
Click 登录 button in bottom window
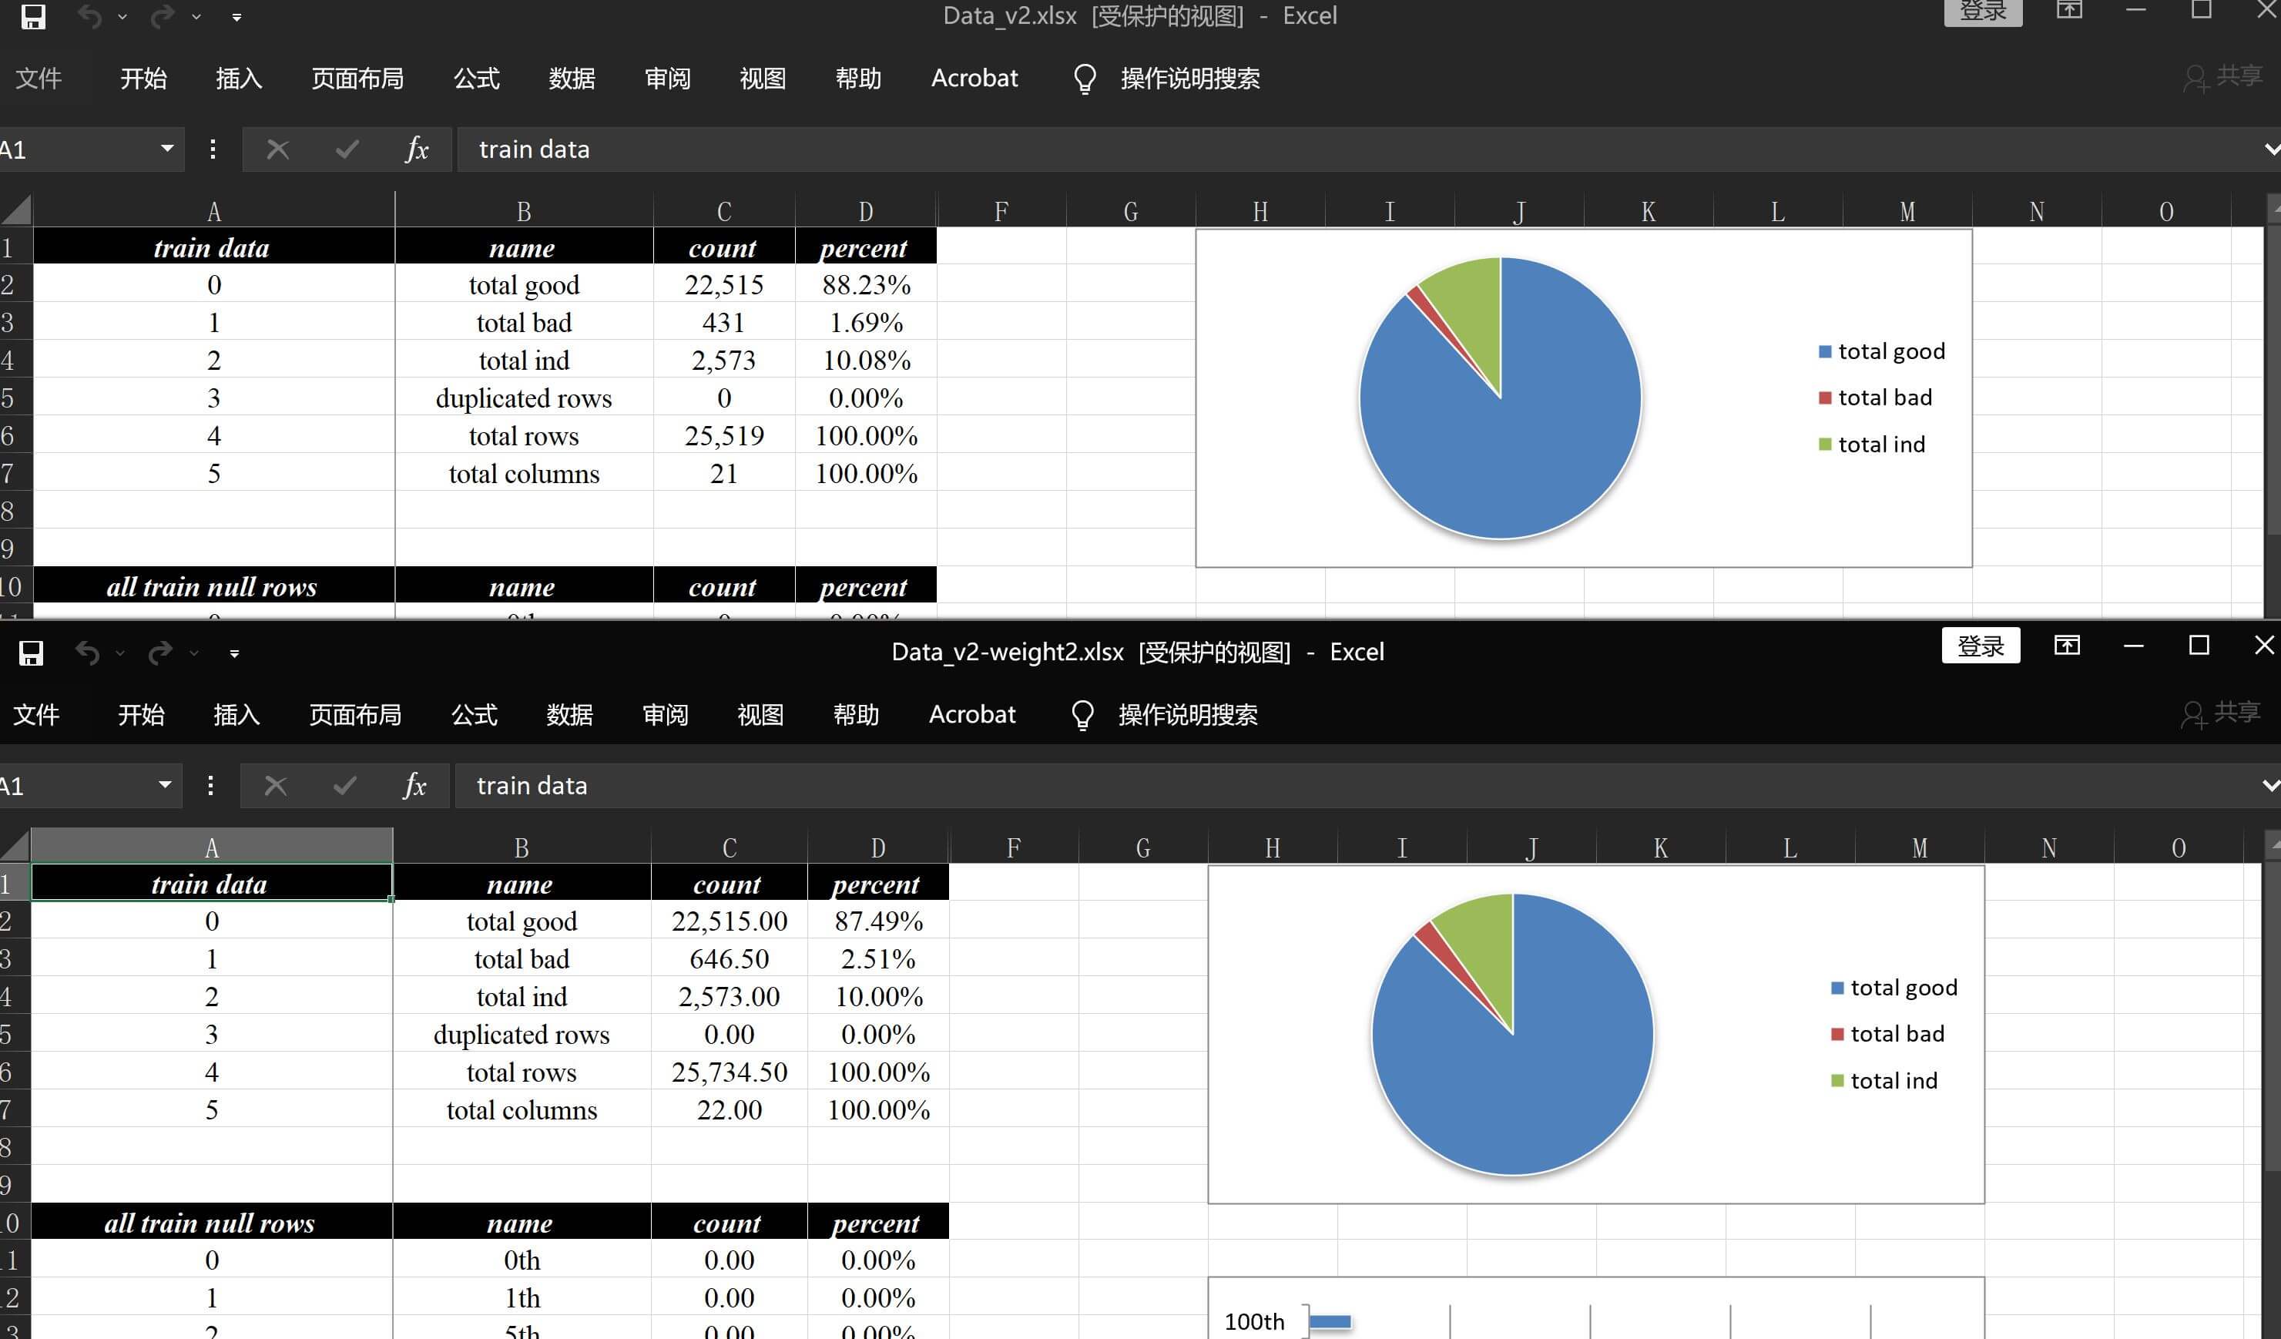pos(1980,646)
